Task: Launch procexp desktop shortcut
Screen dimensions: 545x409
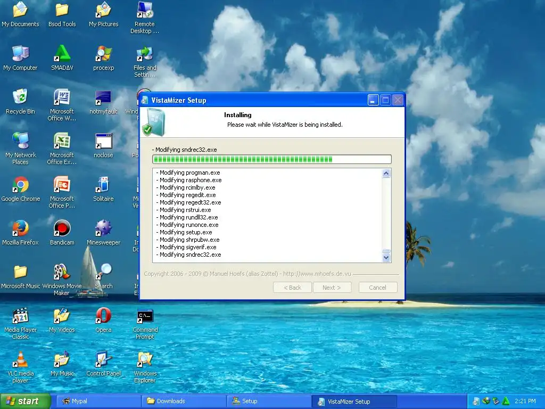Action: (104, 59)
